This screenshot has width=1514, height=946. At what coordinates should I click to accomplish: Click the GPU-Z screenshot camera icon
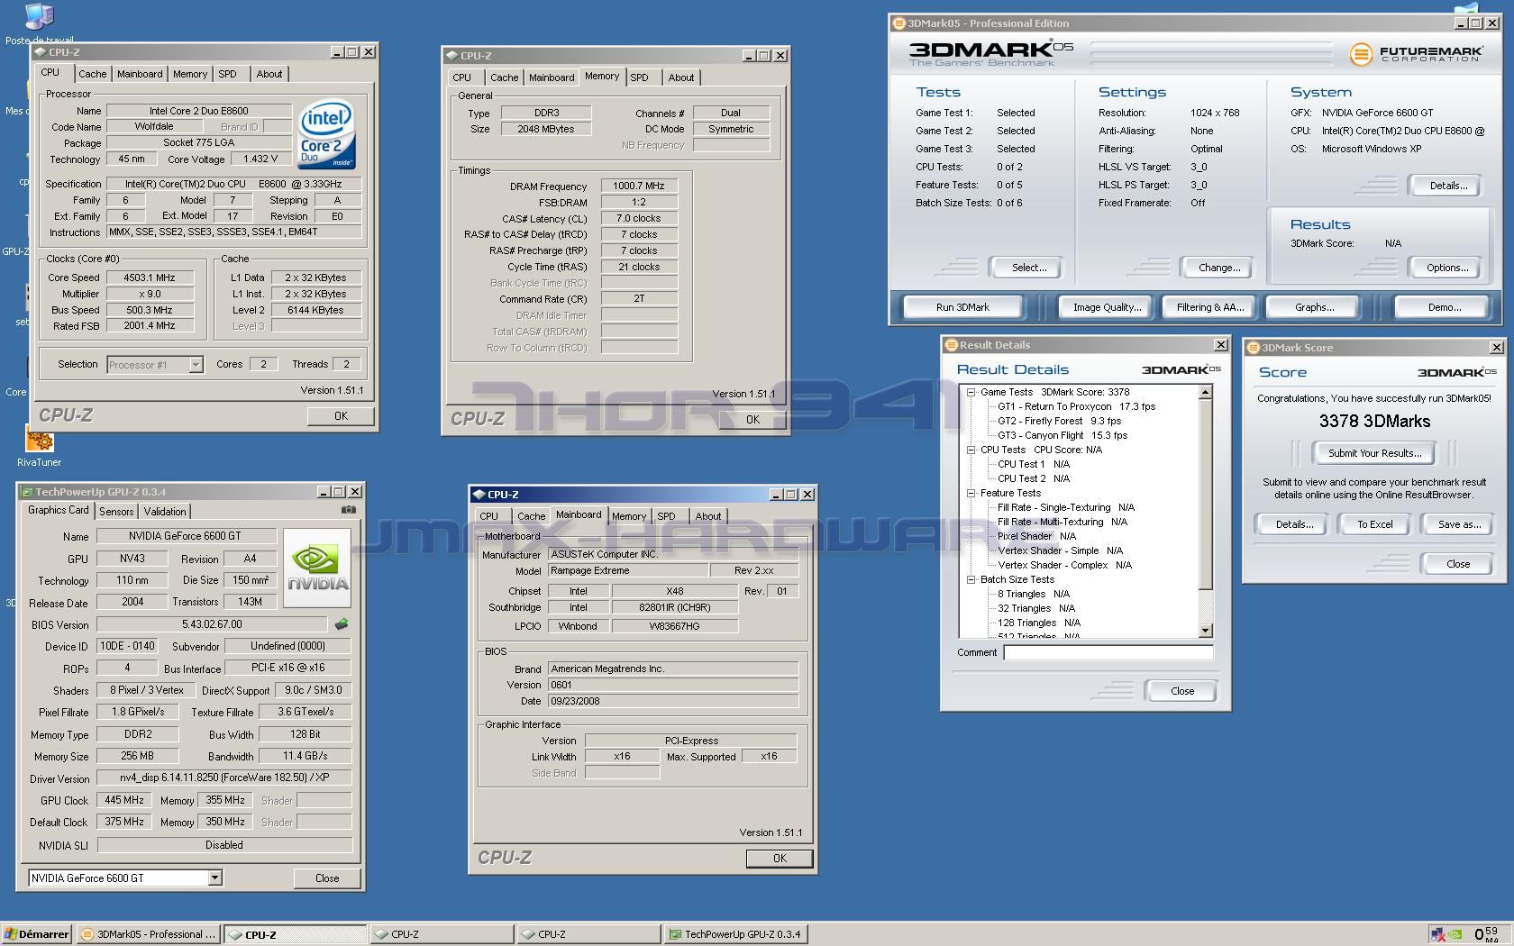tap(349, 510)
